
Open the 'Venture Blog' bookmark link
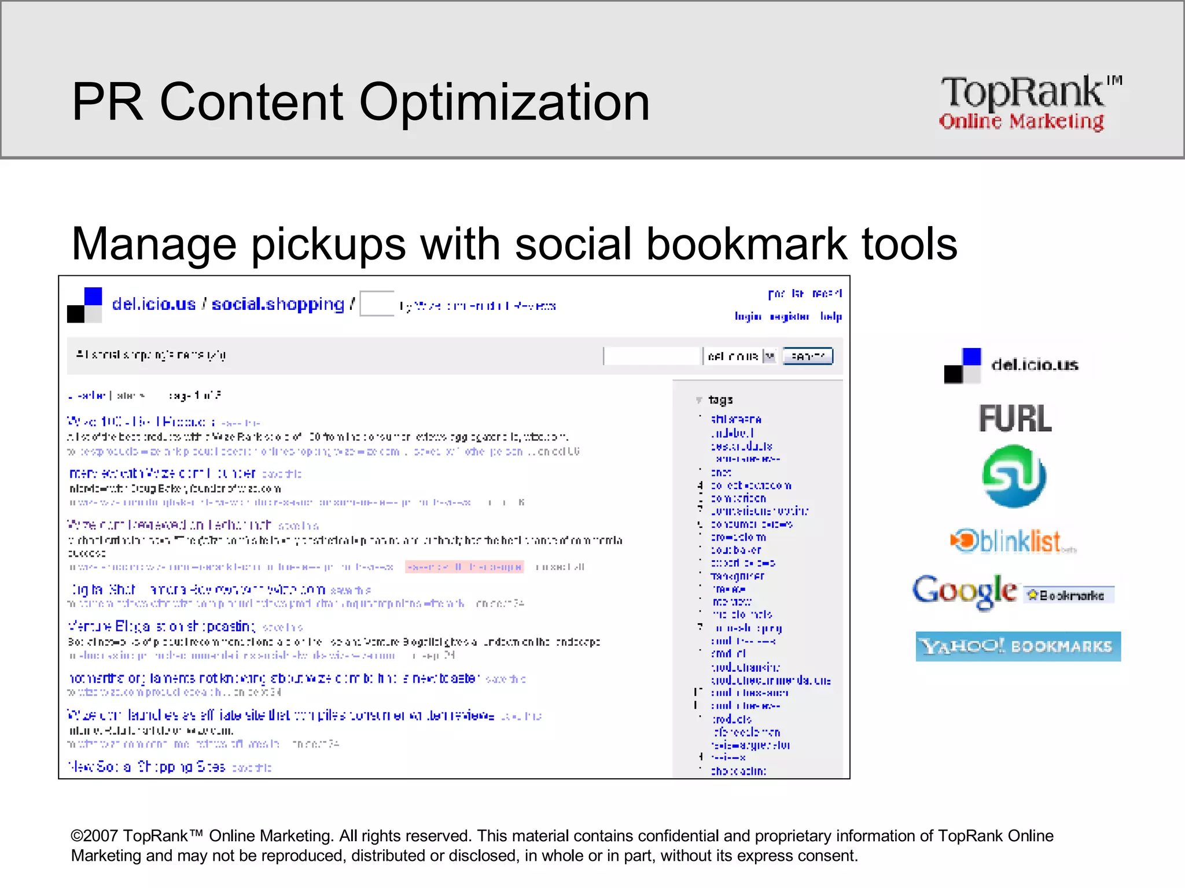161,626
